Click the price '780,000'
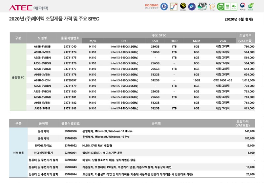 click(x=249, y=47)
